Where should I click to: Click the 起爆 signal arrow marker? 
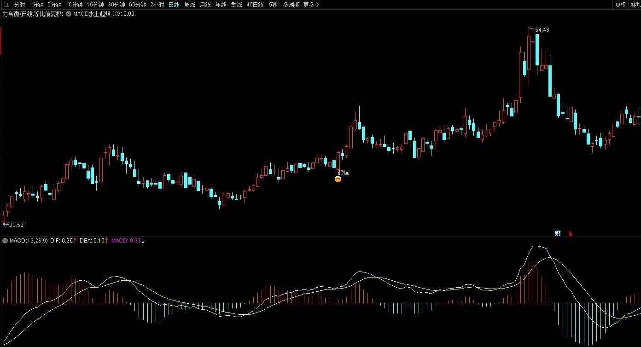(x=338, y=179)
